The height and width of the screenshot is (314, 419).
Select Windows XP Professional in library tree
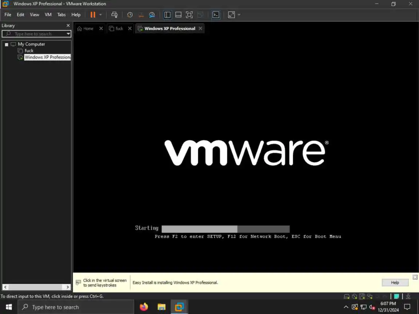pos(48,57)
